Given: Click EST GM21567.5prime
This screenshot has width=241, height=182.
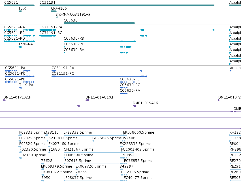Looking at the screenshot, I should [x=78, y=149].
